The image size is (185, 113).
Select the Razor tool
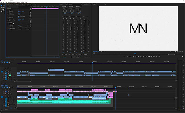[x=4, y=7]
